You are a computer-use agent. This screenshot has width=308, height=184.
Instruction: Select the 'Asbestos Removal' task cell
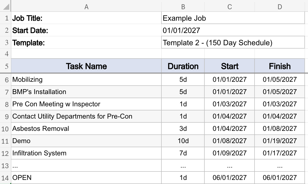click(x=86, y=129)
